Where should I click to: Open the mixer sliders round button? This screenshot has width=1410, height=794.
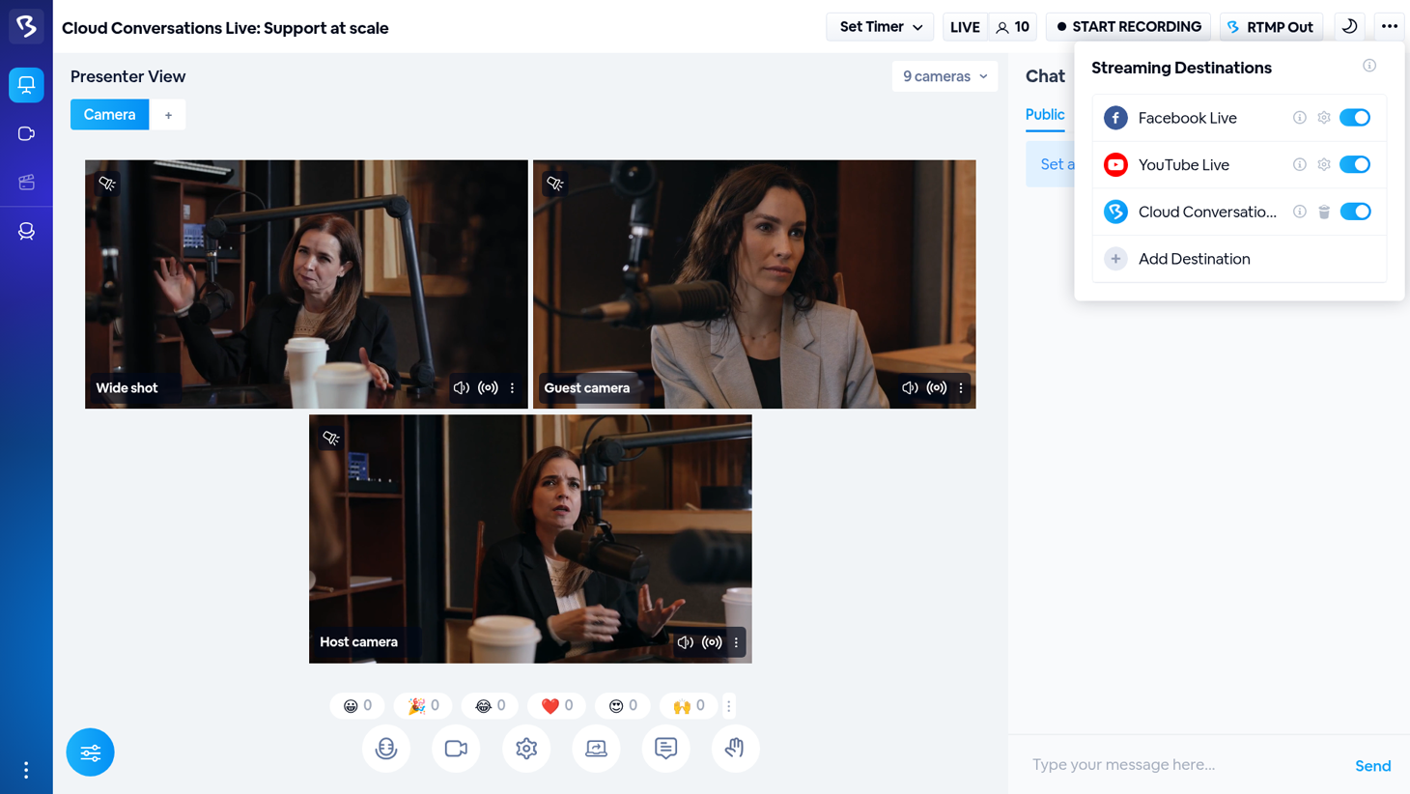(91, 752)
